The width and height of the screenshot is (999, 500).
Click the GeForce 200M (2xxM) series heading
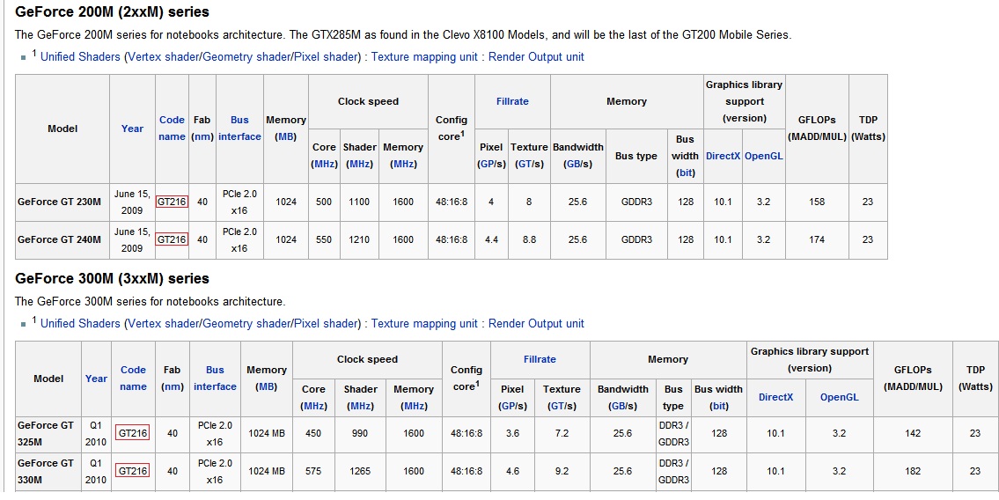coord(112,12)
